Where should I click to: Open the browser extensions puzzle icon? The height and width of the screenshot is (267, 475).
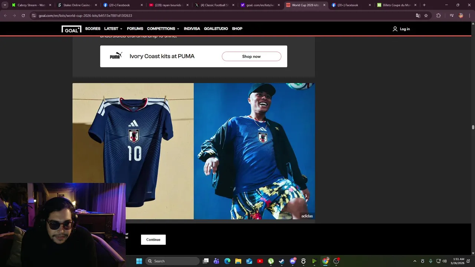coord(438,16)
